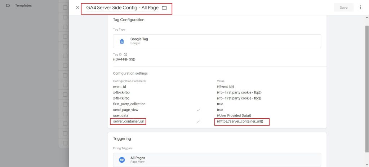Click the All Pages eye trigger icon
Viewport: 369px width, 167px height.
(122, 160)
